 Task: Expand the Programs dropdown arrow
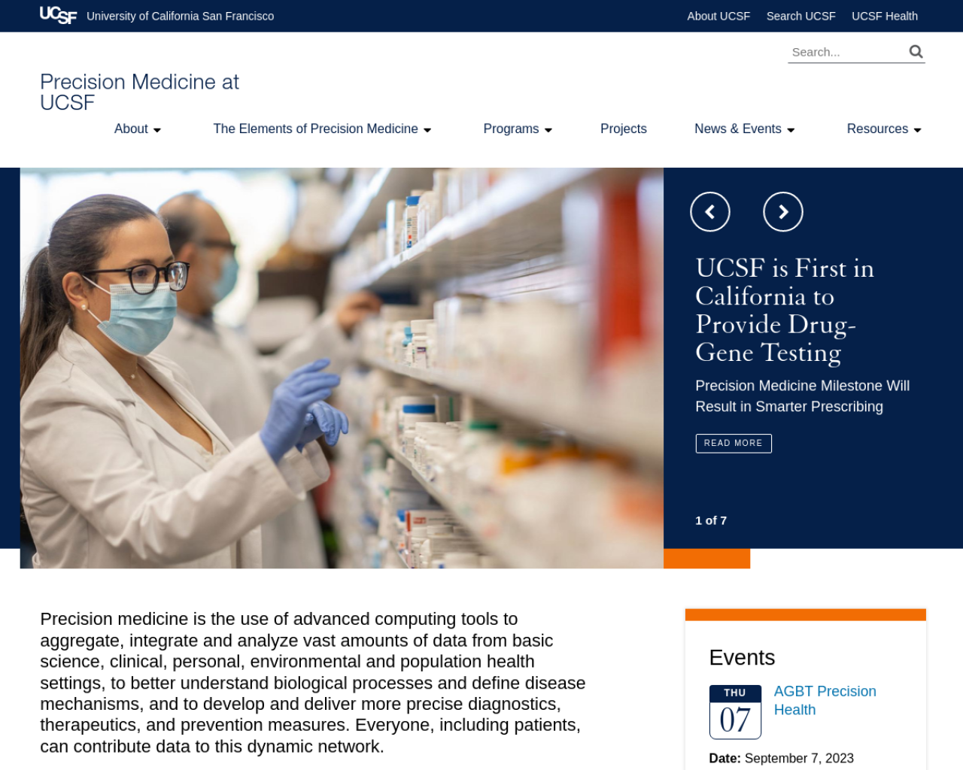[548, 130]
